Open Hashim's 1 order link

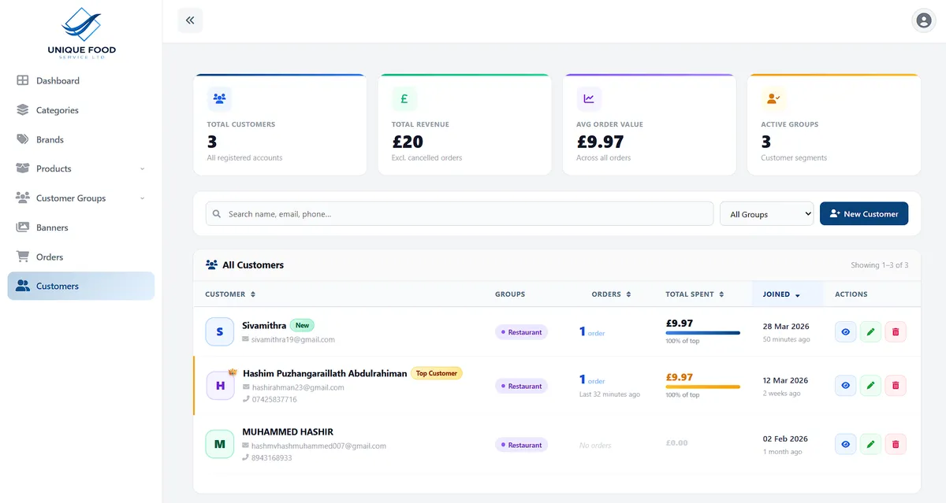tap(592, 380)
